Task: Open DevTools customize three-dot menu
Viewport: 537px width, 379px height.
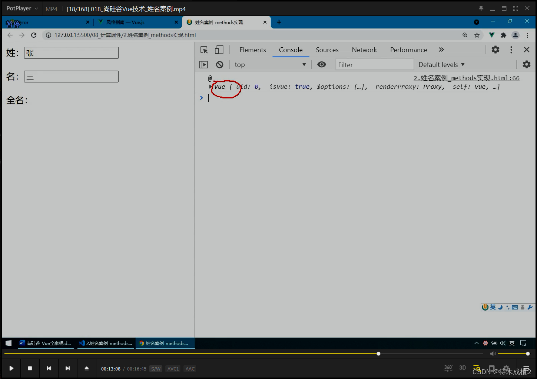Action: coord(511,50)
